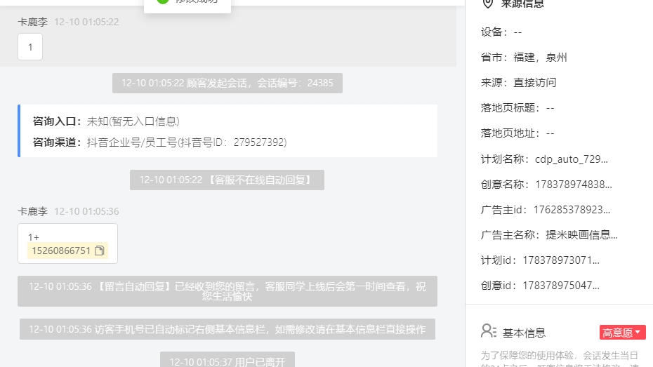This screenshot has height=367, width=653.
Task: Open the 高意愿 intent level dropdown
Action: 623,333
